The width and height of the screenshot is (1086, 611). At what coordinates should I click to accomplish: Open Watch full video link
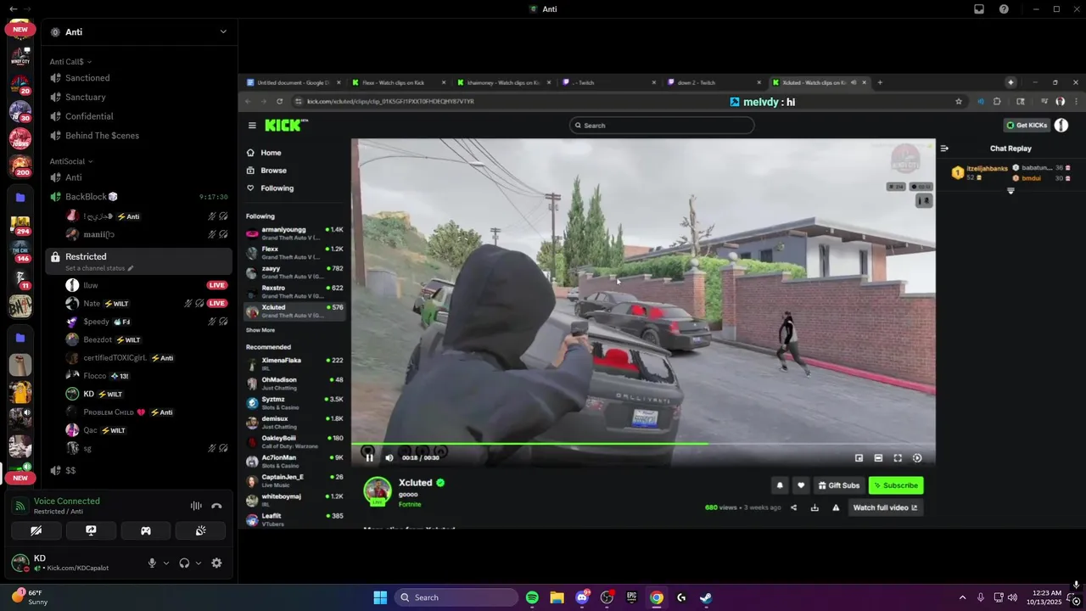885,507
